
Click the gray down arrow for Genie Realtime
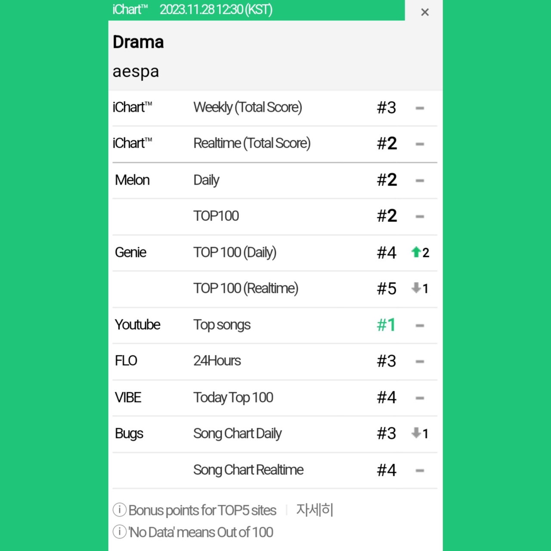pyautogui.click(x=415, y=288)
